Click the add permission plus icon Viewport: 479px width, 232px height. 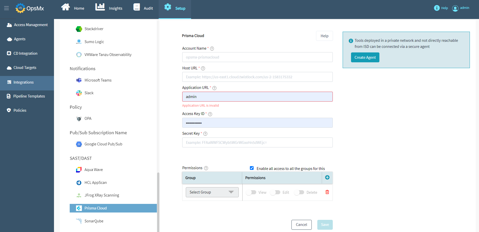(327, 178)
